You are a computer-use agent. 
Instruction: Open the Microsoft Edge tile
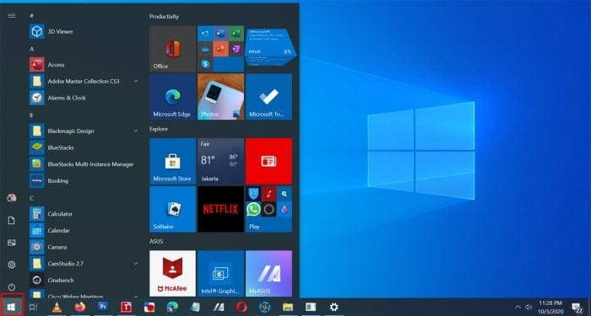[x=172, y=97]
